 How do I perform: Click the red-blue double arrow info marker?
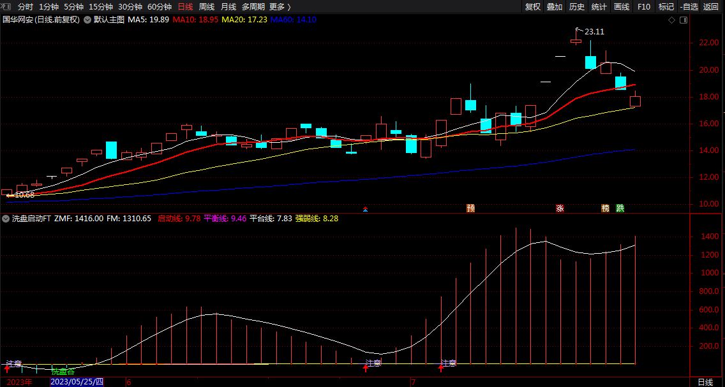pos(365,208)
